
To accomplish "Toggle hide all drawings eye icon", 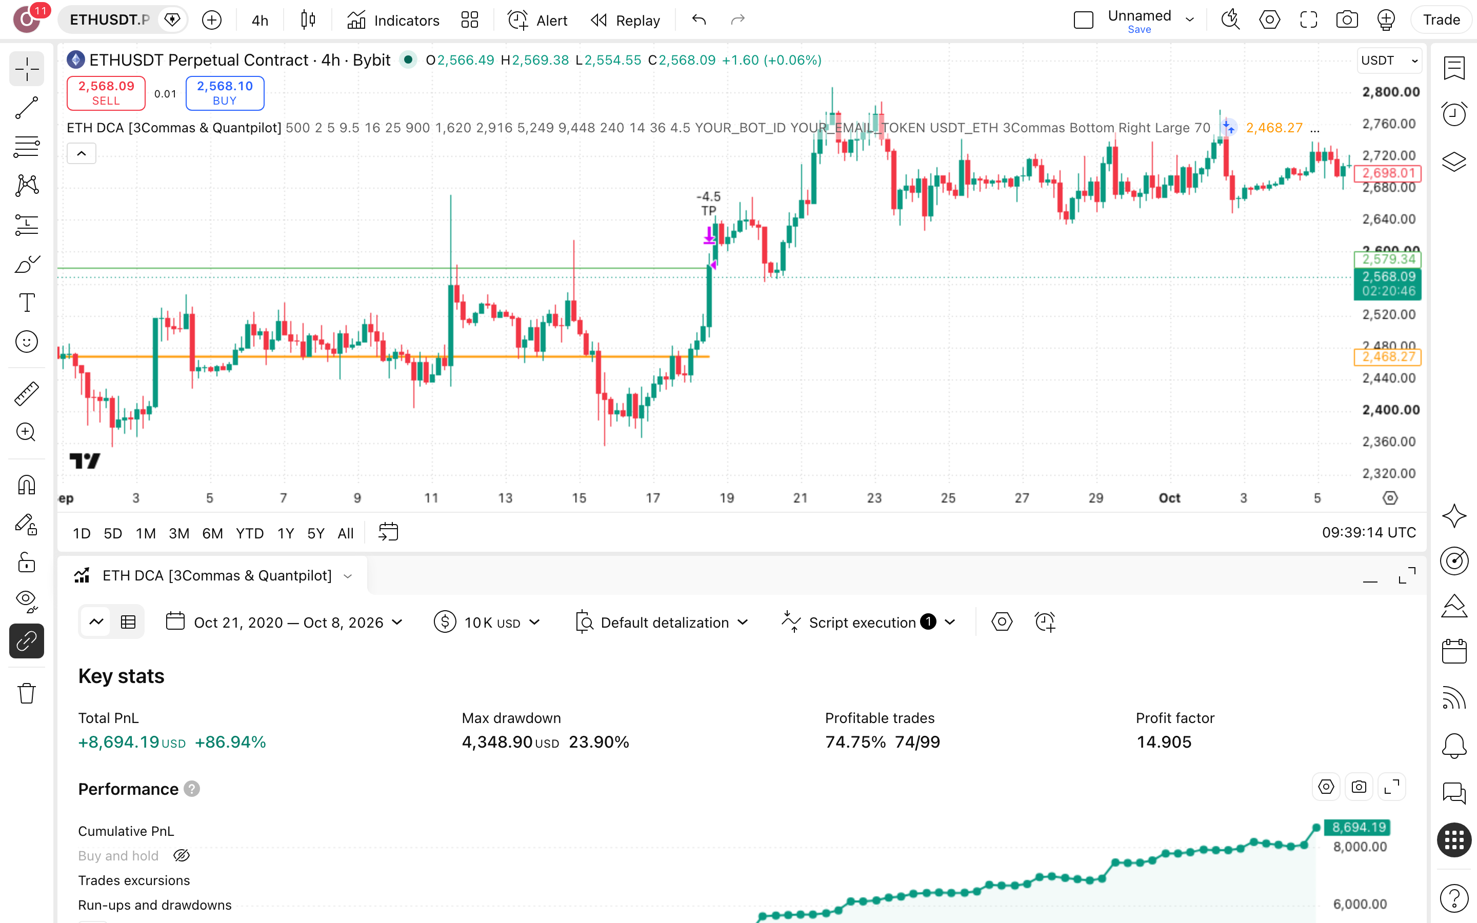I will pyautogui.click(x=27, y=601).
